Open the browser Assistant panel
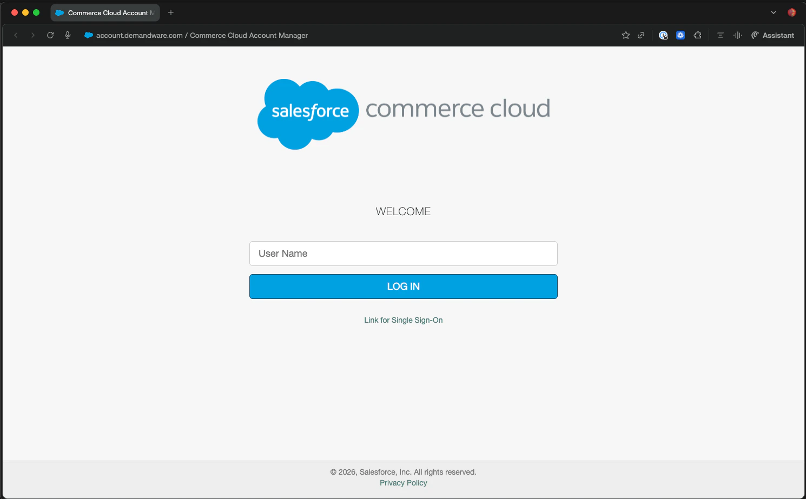 coord(772,35)
